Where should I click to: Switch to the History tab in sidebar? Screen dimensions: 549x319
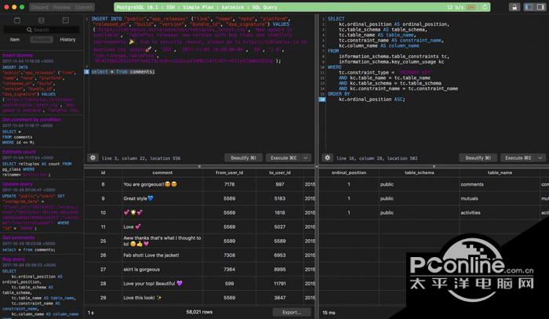coord(67,39)
